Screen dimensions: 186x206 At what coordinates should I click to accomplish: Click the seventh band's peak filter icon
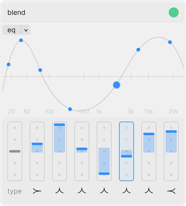click(149, 191)
